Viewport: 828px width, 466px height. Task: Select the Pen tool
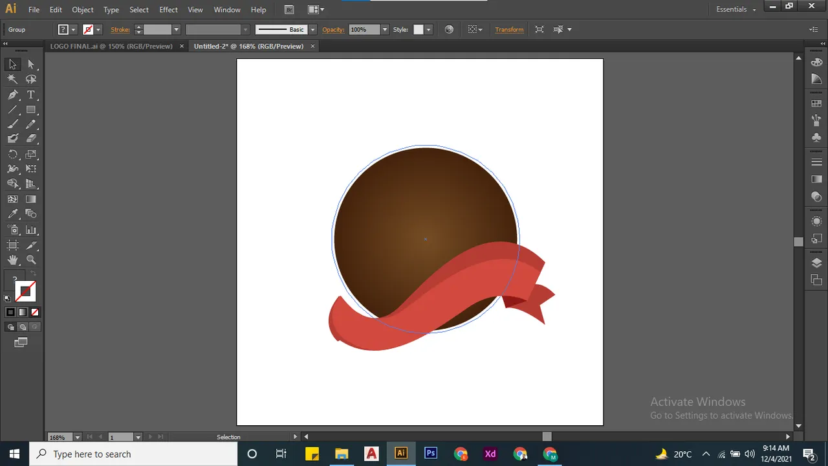(12, 94)
